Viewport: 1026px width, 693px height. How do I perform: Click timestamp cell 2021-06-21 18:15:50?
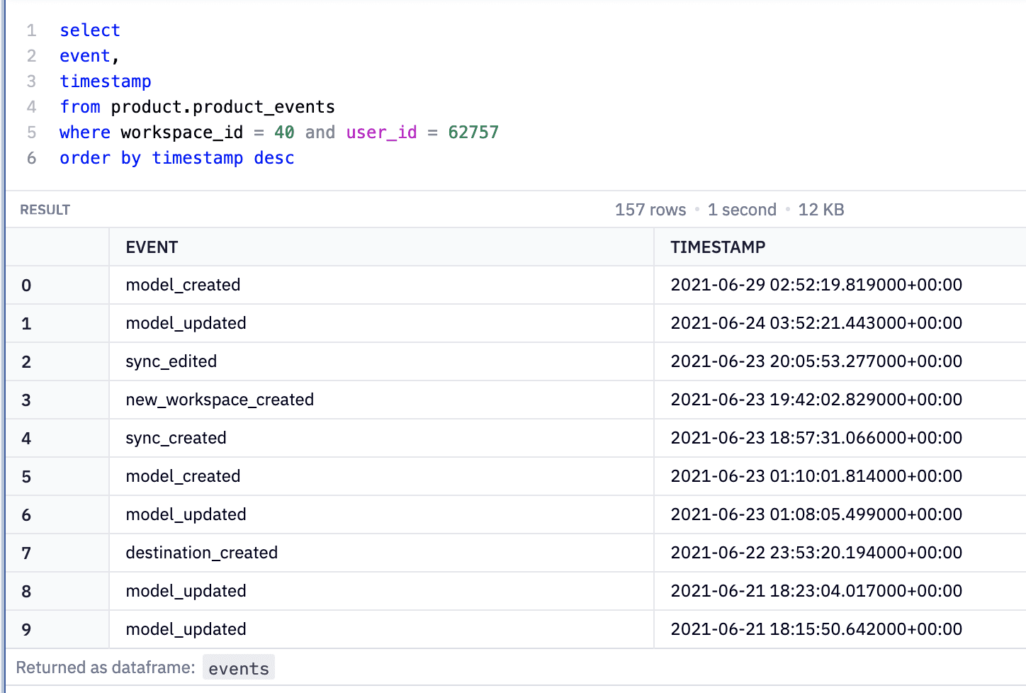(x=816, y=629)
